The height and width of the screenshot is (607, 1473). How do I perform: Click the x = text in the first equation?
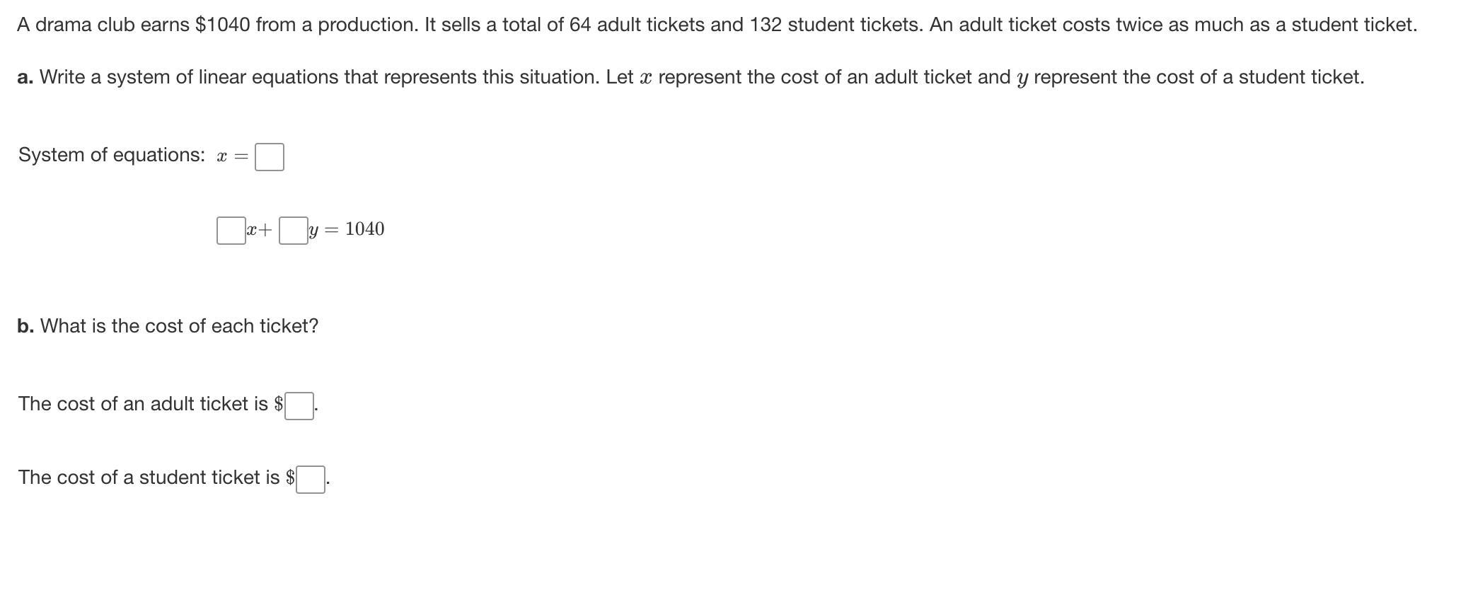coord(233,157)
